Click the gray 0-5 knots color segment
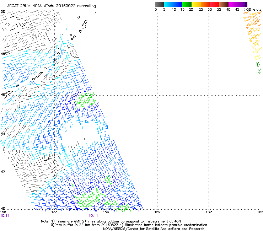The image size is (263, 231). [x=159, y=4]
